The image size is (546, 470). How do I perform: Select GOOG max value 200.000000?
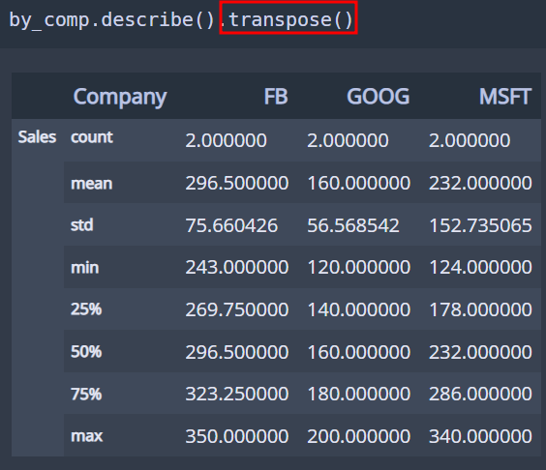coord(358,436)
